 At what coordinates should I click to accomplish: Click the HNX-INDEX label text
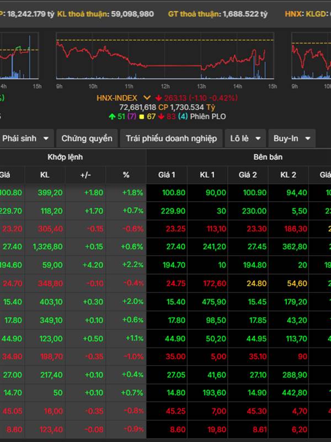point(117,98)
